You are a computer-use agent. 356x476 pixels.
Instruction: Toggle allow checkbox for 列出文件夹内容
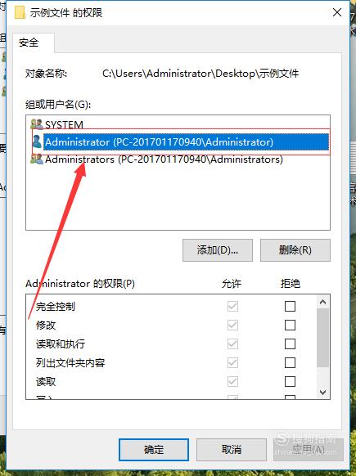(232, 363)
